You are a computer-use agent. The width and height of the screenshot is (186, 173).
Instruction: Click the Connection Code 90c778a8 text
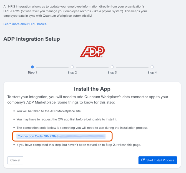38,136
